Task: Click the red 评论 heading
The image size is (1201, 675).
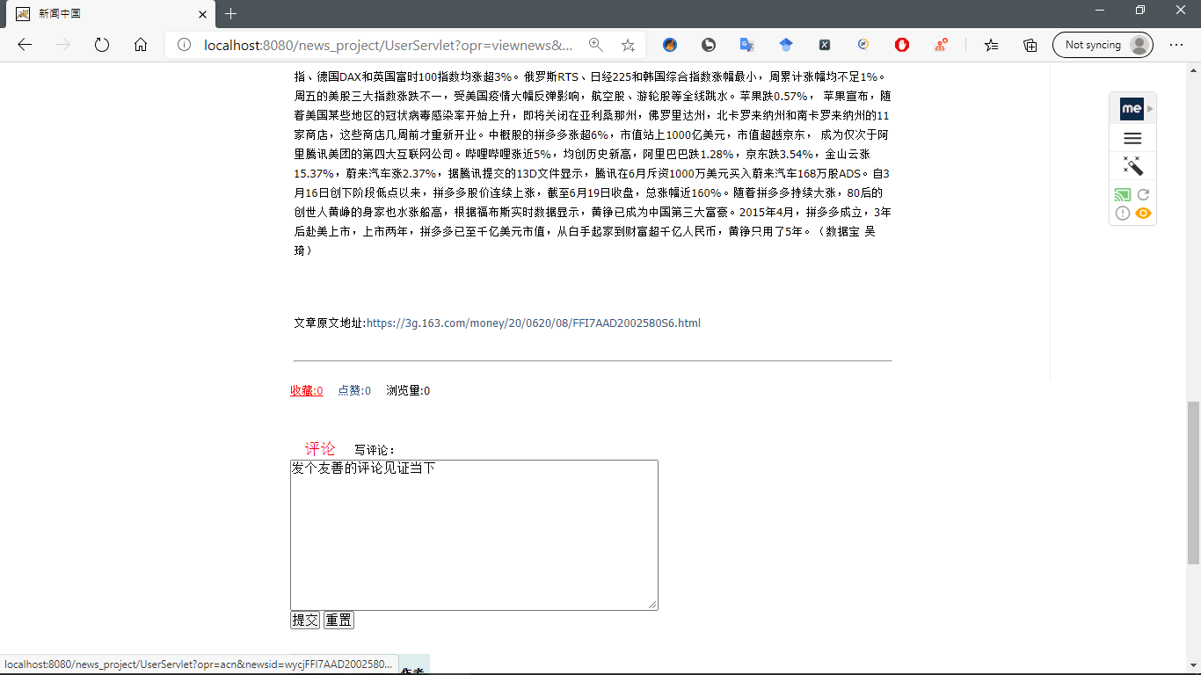Action: pyautogui.click(x=320, y=449)
